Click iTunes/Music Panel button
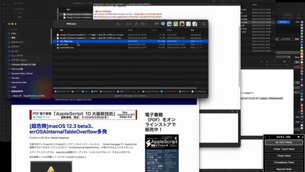The height and width of the screenshot is (172, 305). 284,162
